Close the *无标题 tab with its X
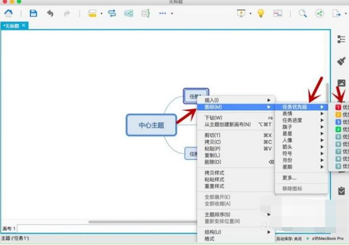Viewport: 349px width, 245px height. click(x=24, y=25)
